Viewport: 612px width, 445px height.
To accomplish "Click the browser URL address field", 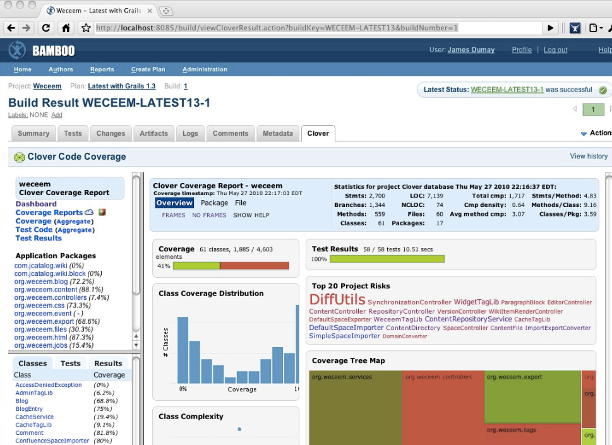I will tap(316, 28).
